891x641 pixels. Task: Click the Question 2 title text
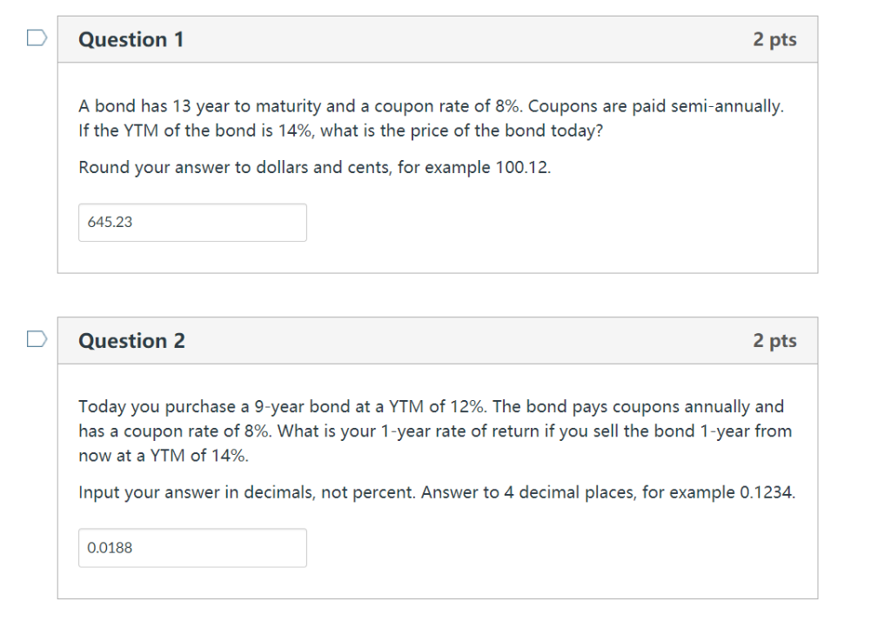[131, 341]
